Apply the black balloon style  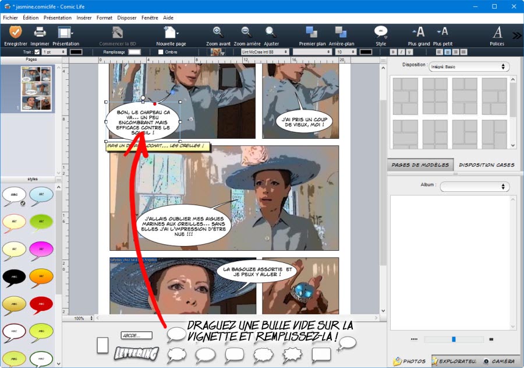[14, 277]
